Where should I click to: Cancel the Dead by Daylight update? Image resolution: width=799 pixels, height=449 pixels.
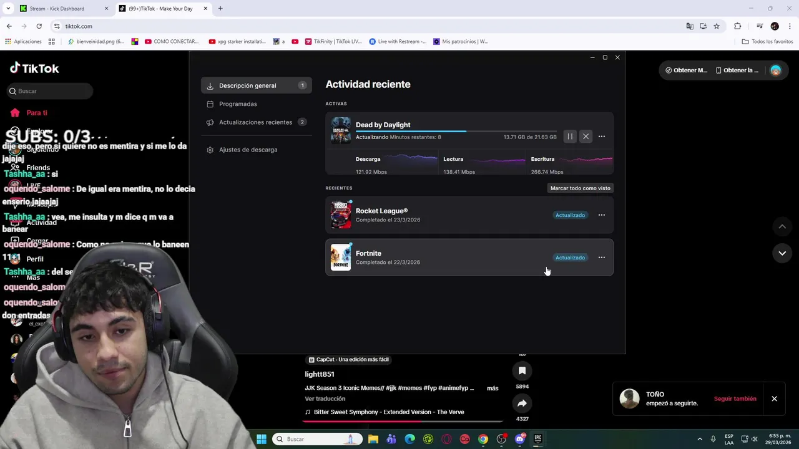[586, 137]
